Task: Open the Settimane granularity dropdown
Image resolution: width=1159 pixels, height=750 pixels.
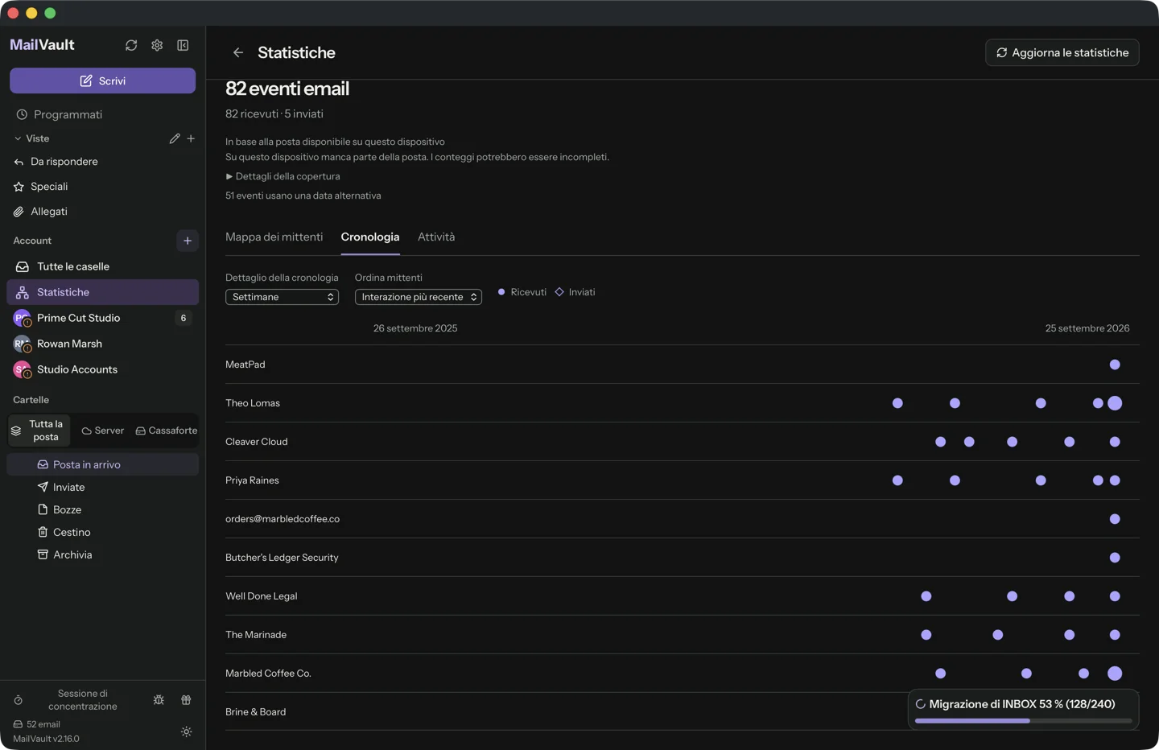Action: click(x=282, y=297)
